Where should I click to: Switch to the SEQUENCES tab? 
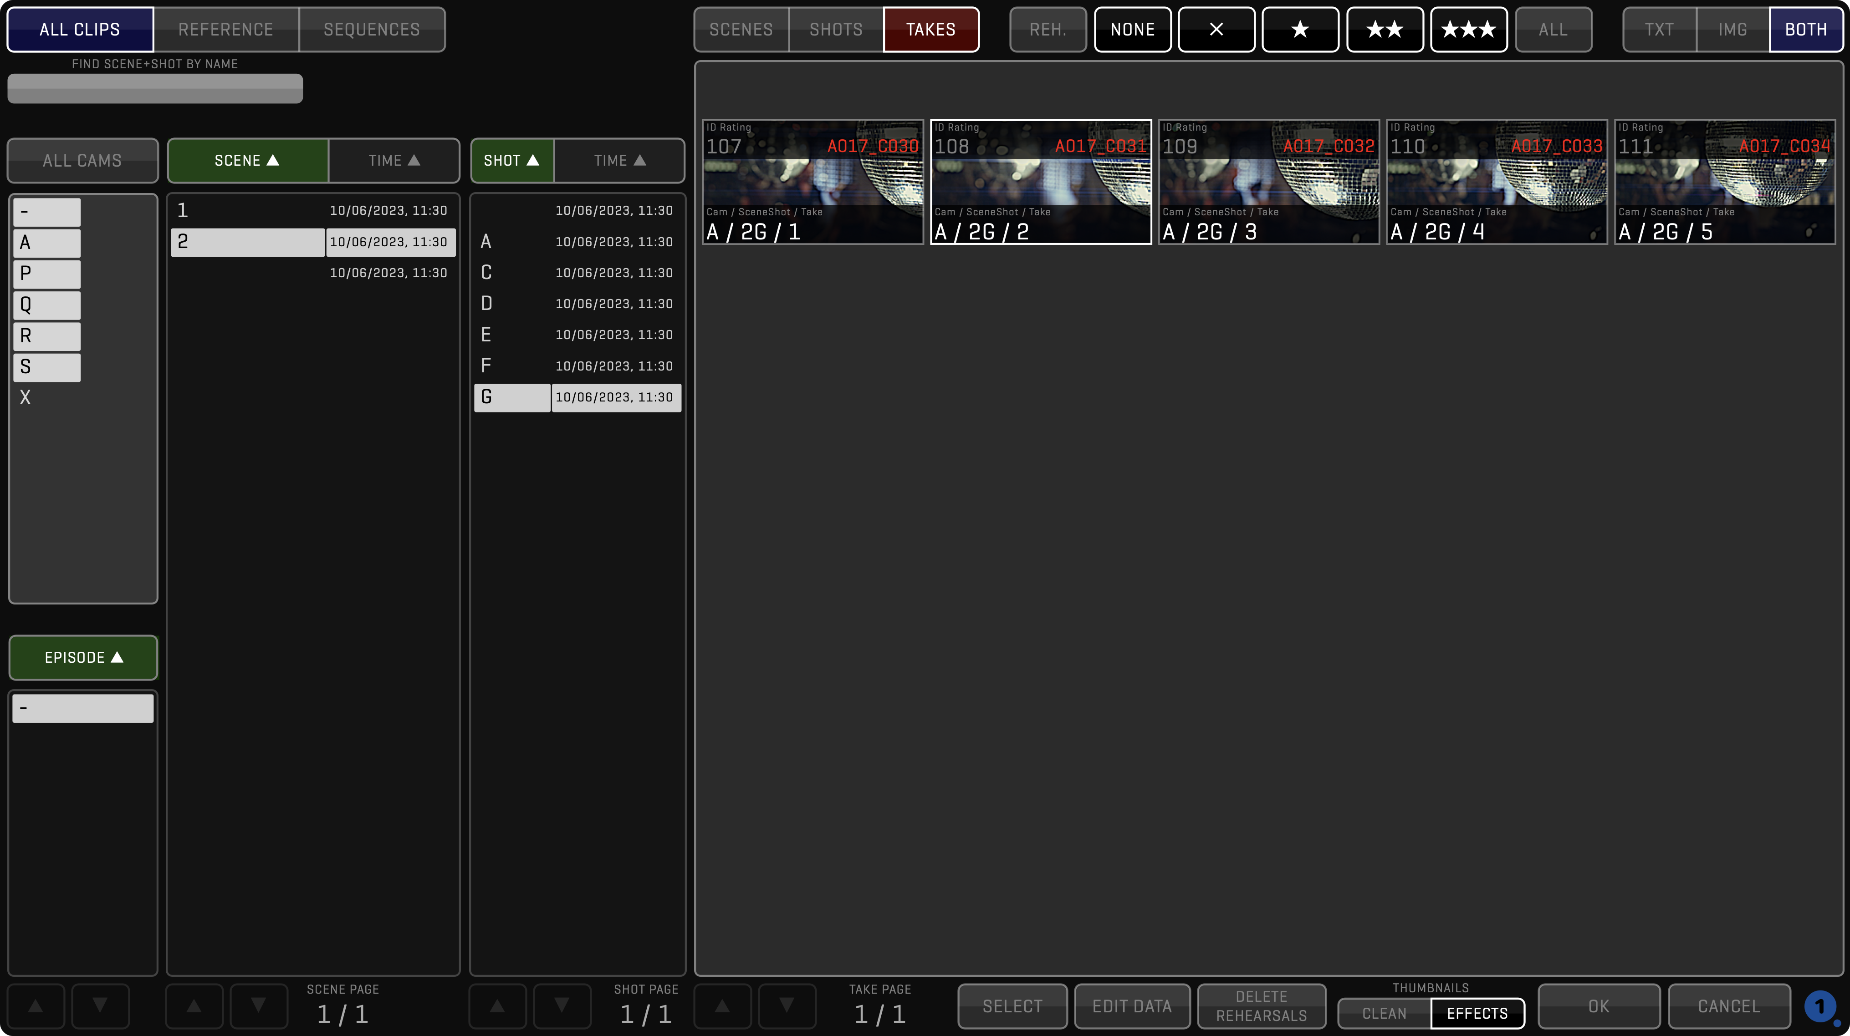371,30
